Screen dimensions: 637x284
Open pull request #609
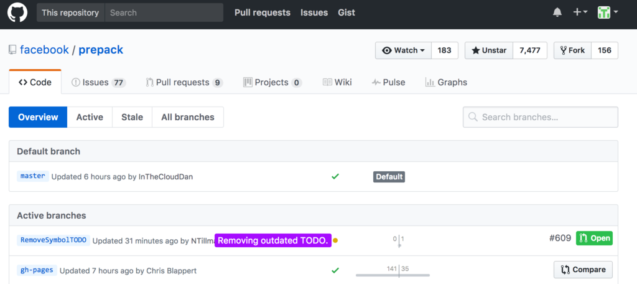pos(560,238)
